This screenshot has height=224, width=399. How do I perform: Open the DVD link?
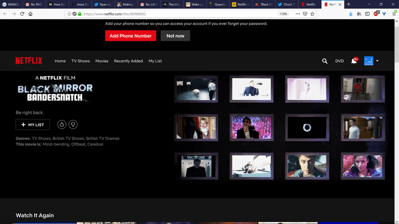(x=340, y=61)
